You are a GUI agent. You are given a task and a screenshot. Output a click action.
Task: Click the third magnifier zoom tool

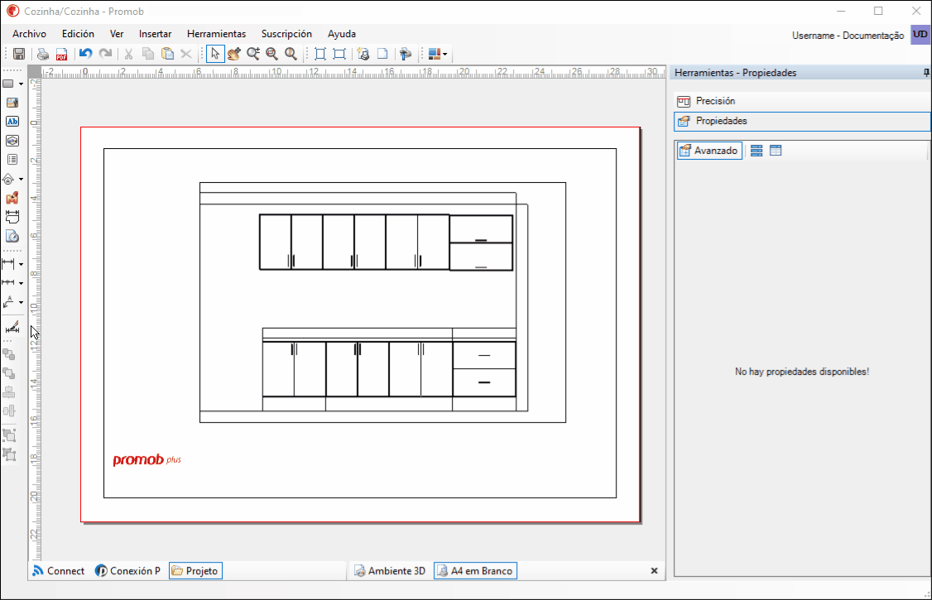point(291,54)
